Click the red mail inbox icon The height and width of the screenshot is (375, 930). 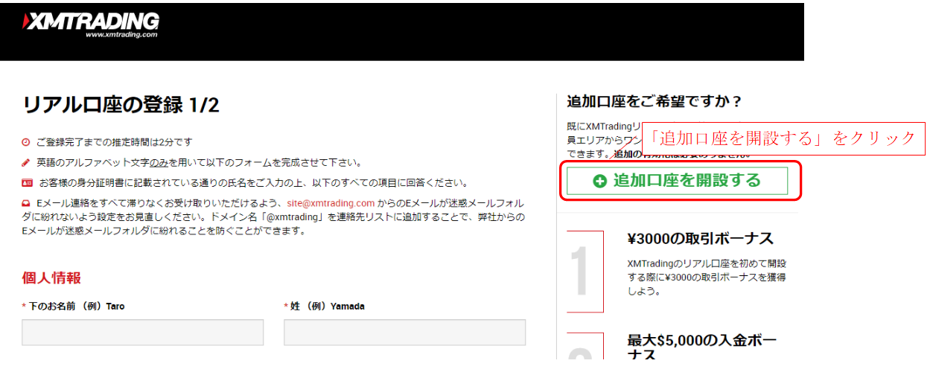(x=26, y=203)
